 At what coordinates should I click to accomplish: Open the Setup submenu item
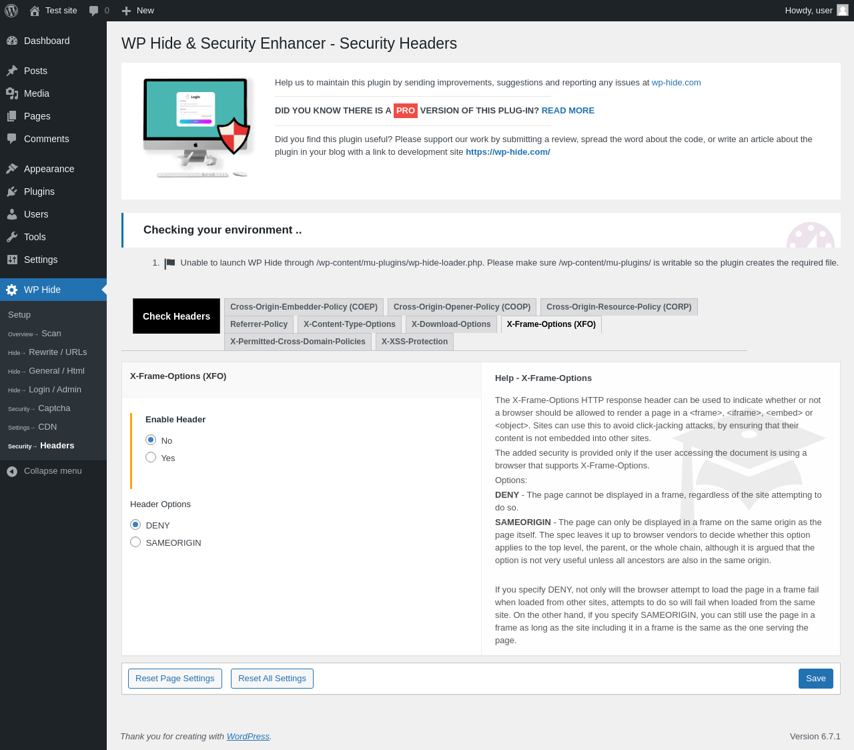[x=19, y=315]
